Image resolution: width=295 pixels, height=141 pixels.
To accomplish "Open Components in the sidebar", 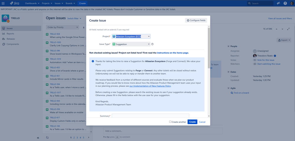I will click(x=13, y=44).
